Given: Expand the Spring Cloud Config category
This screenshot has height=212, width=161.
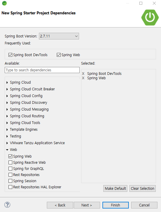Looking at the screenshot, I should click(7, 96).
